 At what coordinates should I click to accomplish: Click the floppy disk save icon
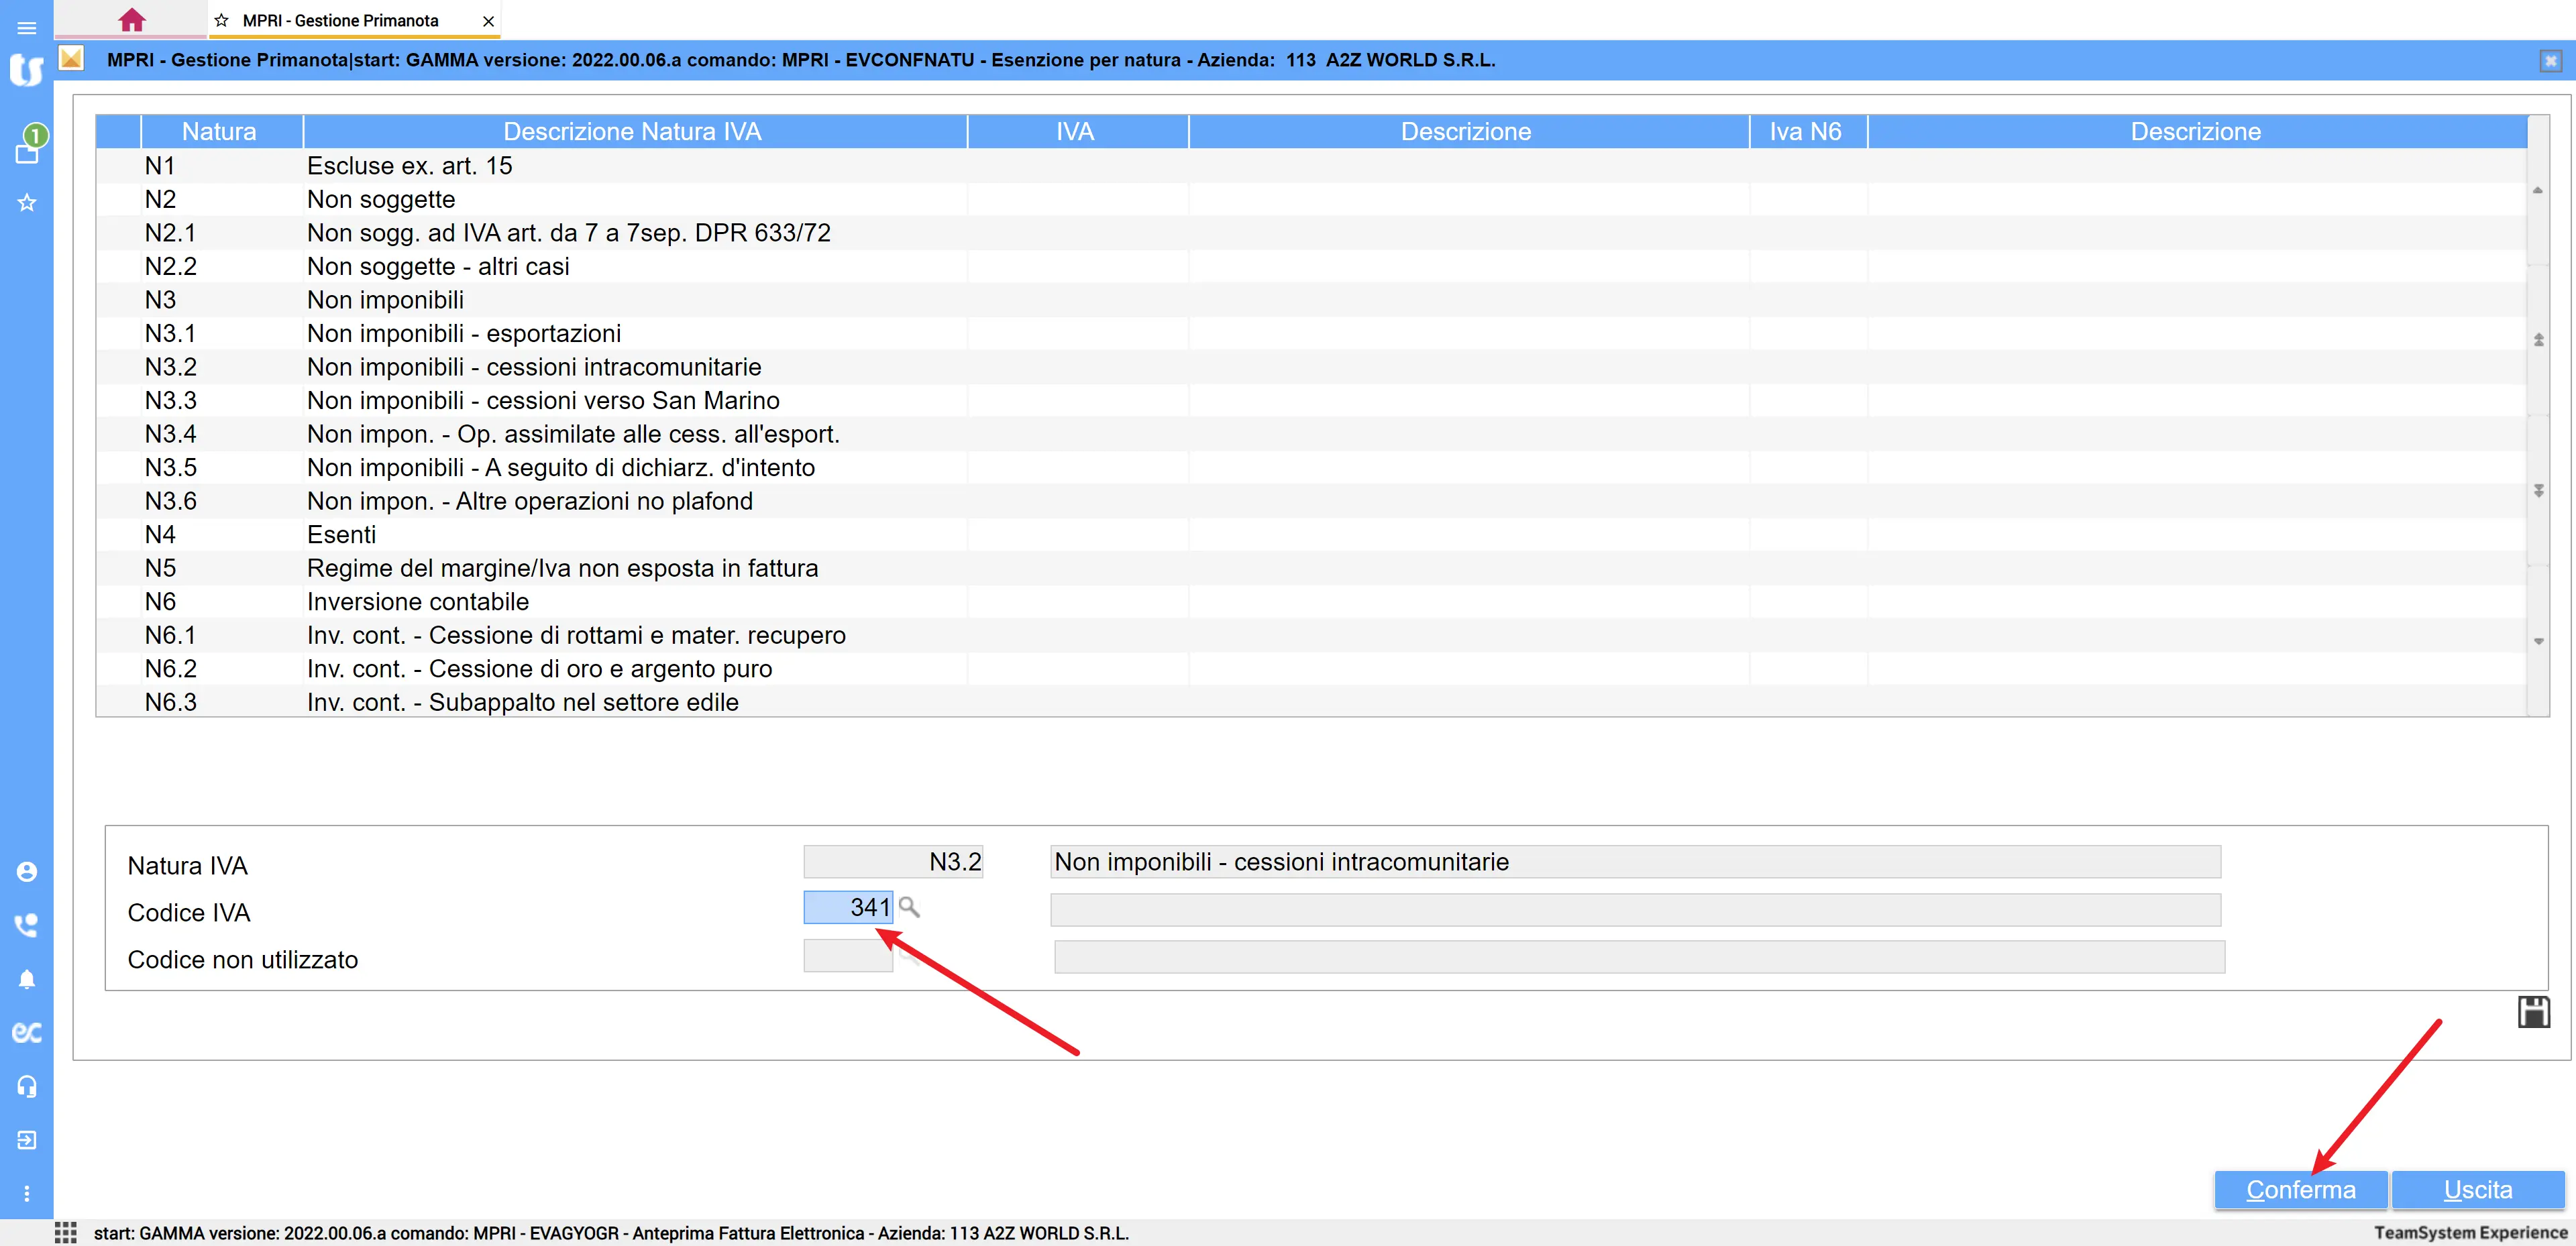2533,1012
